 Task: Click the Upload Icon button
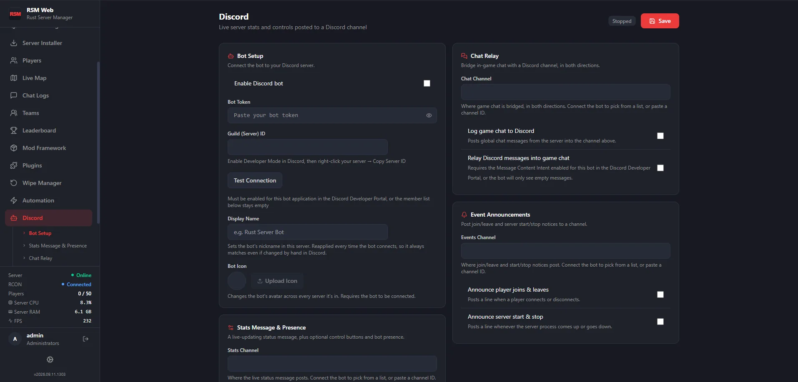pos(277,281)
